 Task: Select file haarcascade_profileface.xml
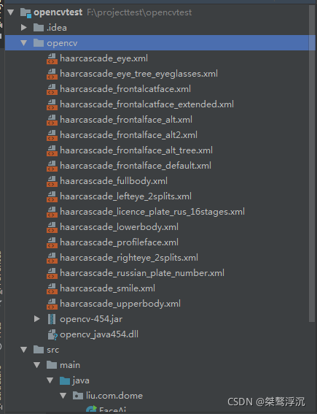coord(119,242)
